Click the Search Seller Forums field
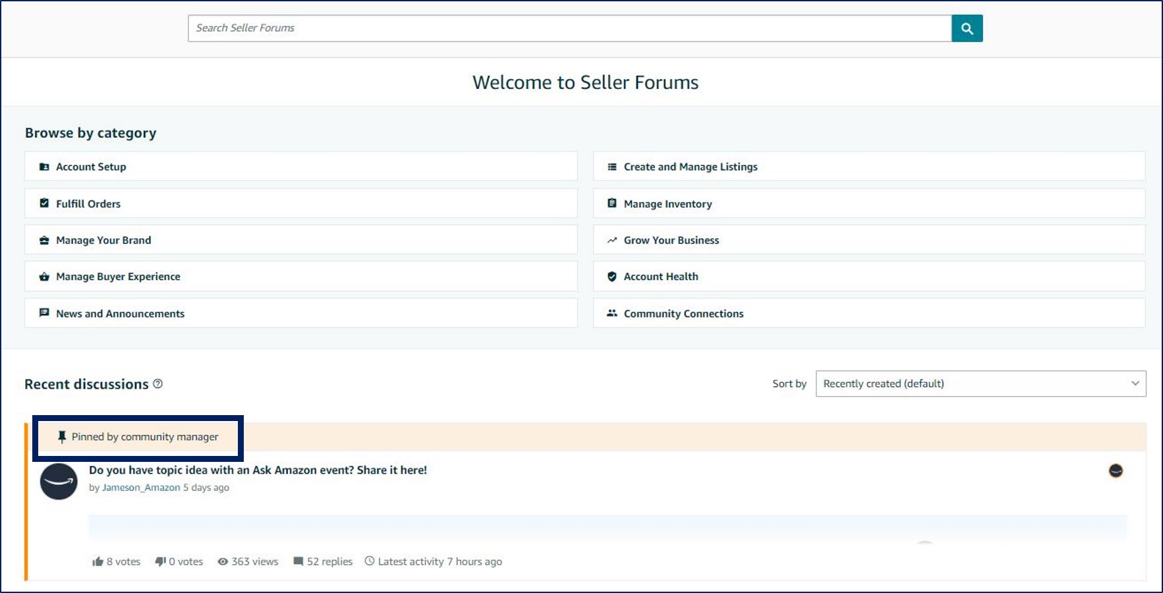 click(x=570, y=28)
